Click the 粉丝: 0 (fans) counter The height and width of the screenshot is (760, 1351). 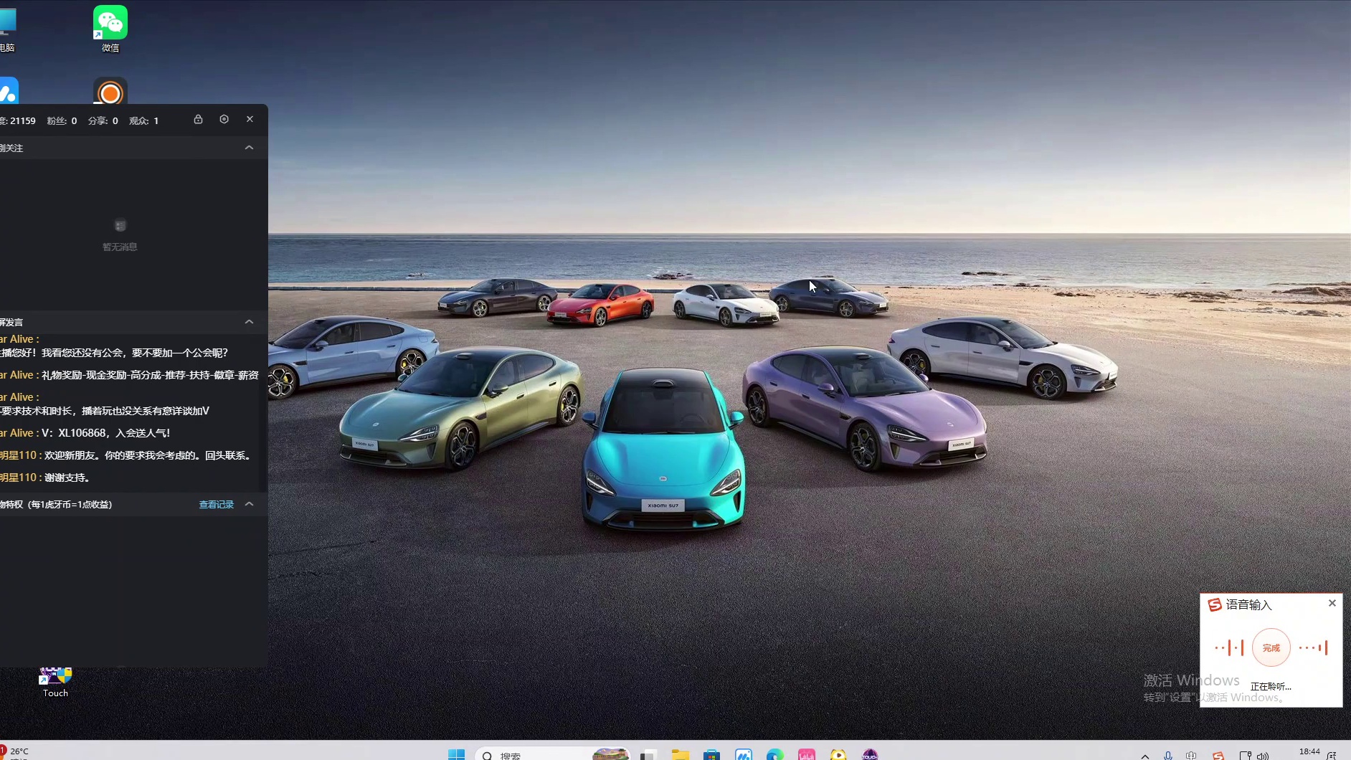(62, 120)
